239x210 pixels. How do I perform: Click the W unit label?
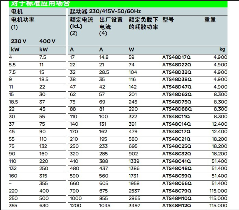point(131,49)
